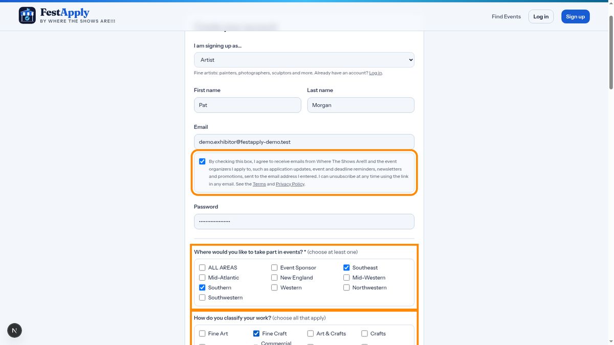The width and height of the screenshot is (614, 345).
Task: Check the ALL AREAS checkbox
Action: [x=202, y=268]
